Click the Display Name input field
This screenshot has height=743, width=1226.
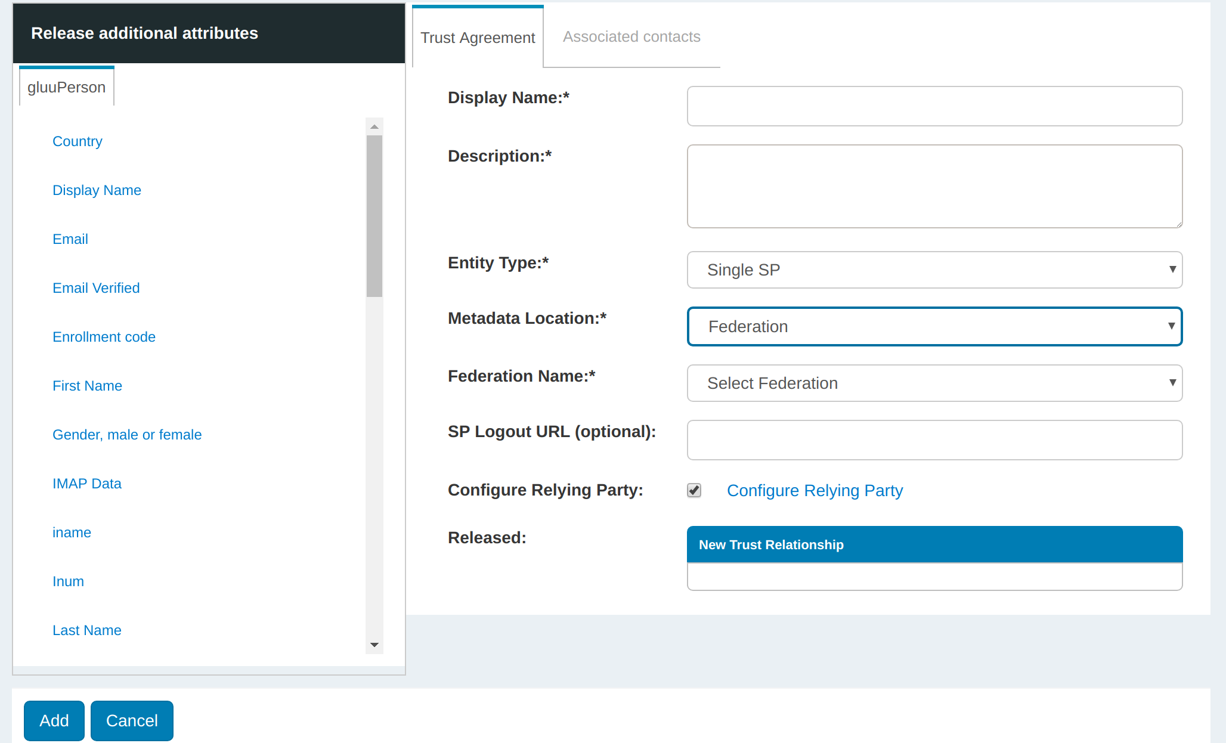(934, 106)
